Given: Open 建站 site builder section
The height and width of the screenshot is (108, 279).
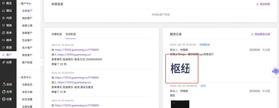Looking at the screenshot, I should coord(7,11).
